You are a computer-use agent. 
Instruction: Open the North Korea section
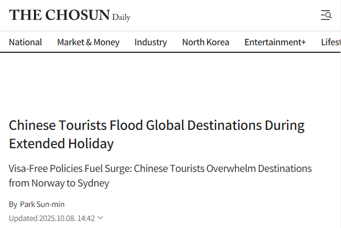tap(205, 42)
